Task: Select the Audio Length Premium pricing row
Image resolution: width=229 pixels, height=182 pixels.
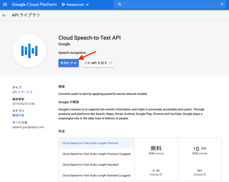Action: (96, 143)
